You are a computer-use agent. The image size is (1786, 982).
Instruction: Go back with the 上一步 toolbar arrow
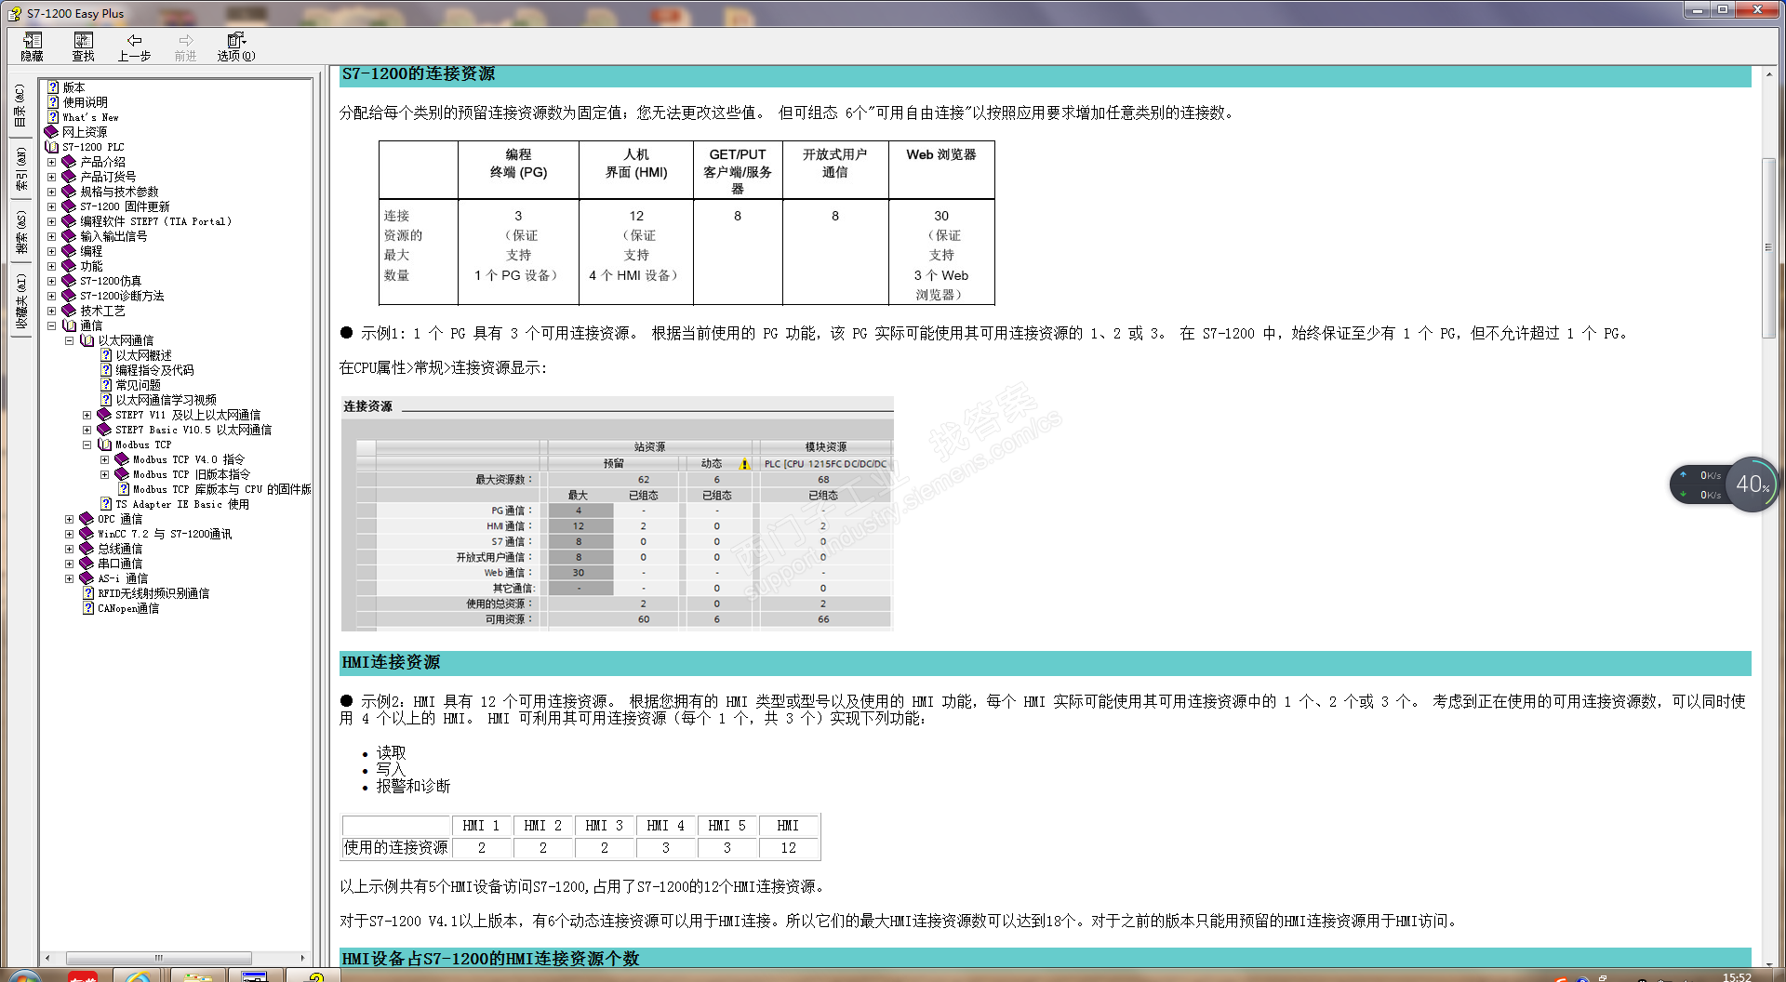[134, 46]
